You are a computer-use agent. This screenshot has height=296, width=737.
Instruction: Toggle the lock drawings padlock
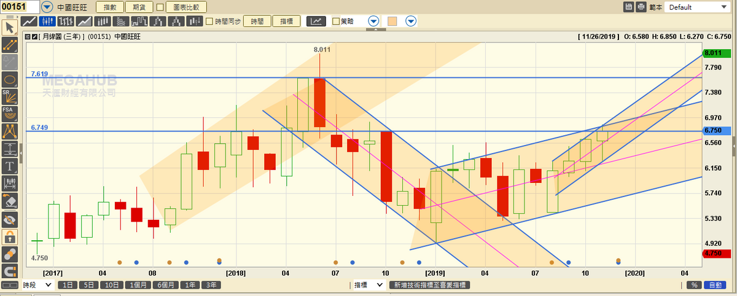point(9,236)
